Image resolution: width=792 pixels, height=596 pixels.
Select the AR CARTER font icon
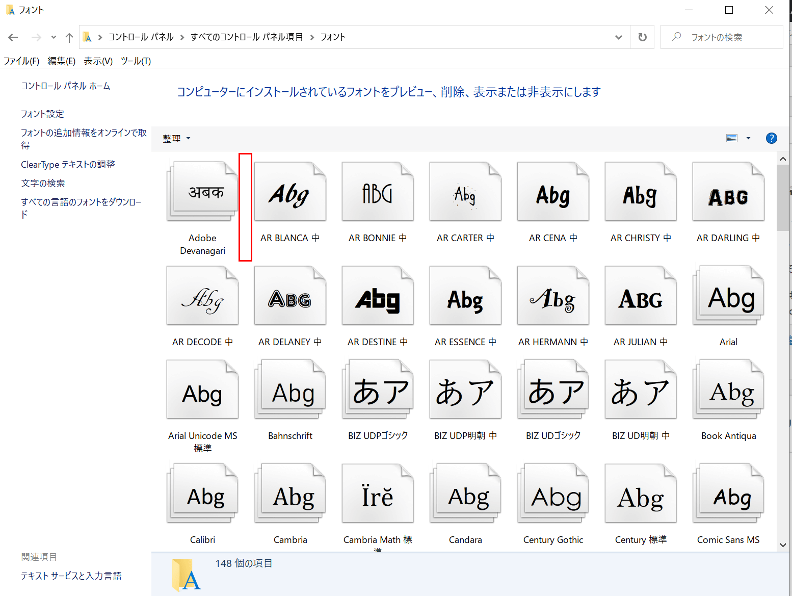465,192
